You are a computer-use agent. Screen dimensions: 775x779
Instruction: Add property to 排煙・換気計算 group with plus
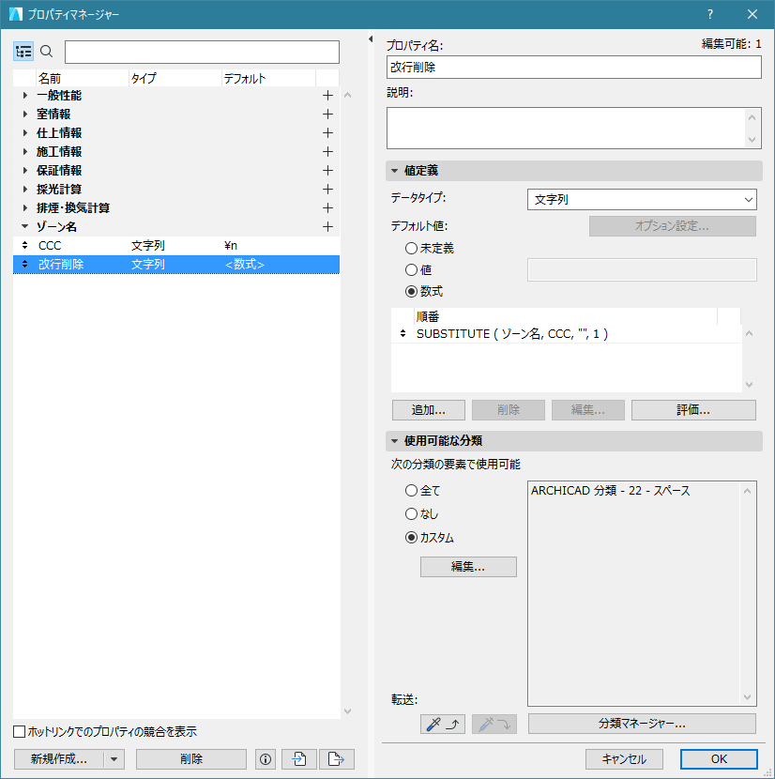327,208
